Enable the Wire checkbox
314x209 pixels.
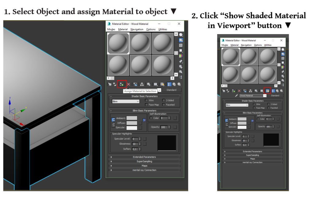[x=146, y=100]
